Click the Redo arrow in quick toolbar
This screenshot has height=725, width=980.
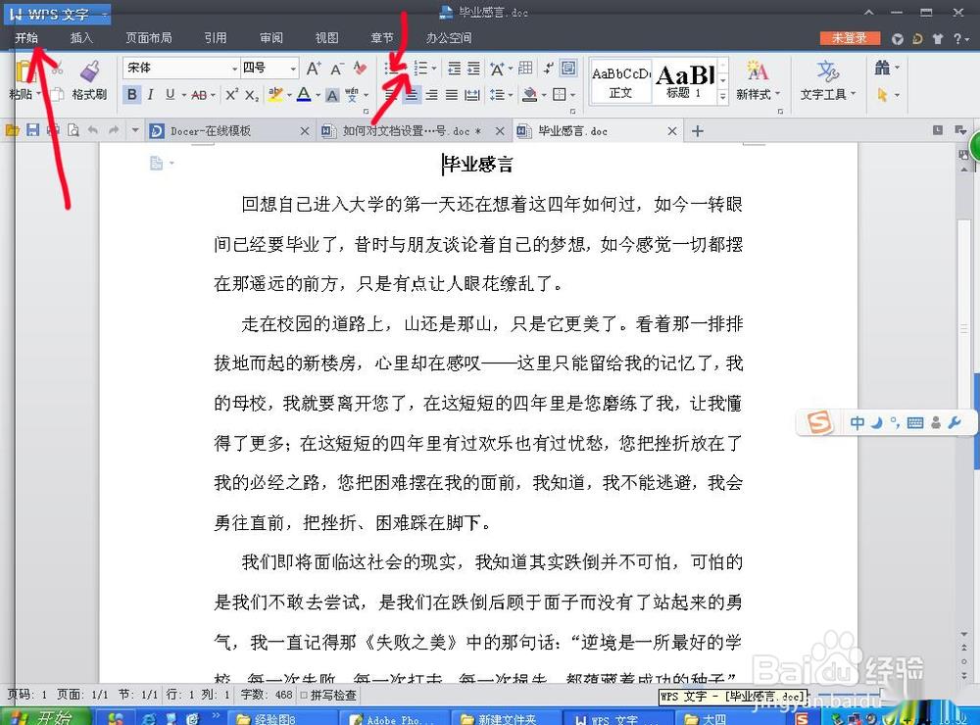(x=113, y=130)
